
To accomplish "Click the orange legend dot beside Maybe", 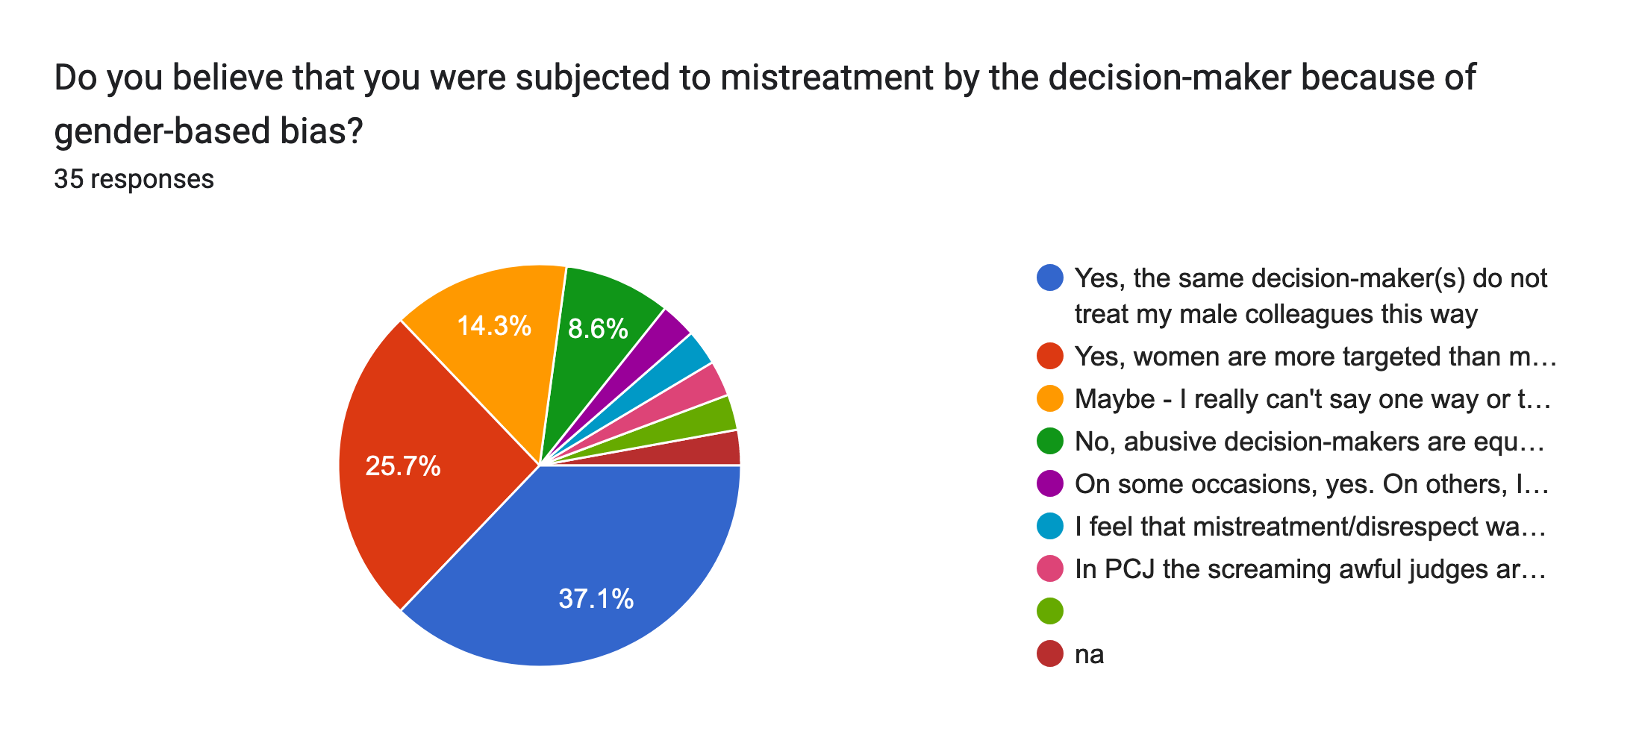I will click(x=1050, y=399).
